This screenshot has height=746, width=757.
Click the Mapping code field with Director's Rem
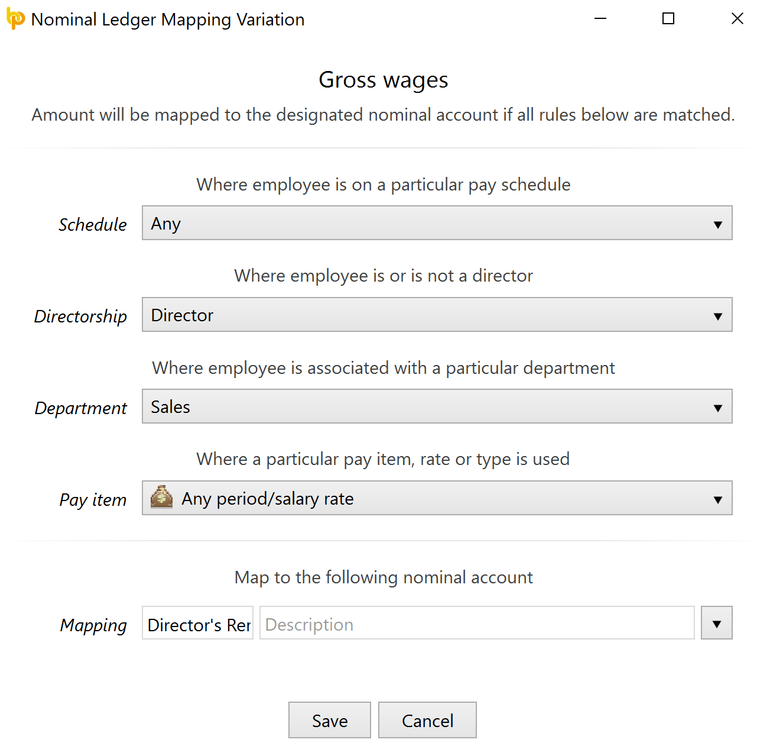pos(197,623)
